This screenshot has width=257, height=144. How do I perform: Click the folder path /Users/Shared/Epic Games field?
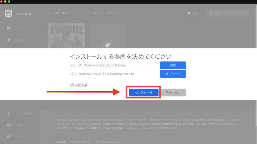[121, 65]
